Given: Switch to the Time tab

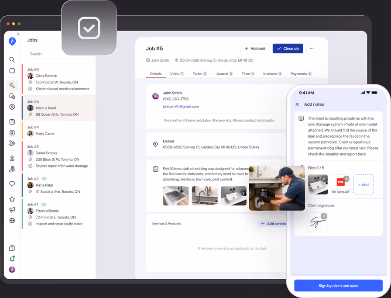Looking at the screenshot, I should pyautogui.click(x=248, y=74).
